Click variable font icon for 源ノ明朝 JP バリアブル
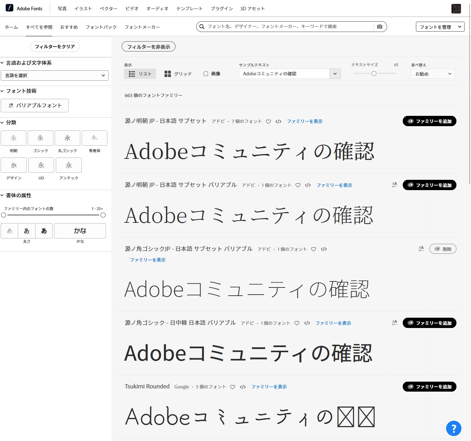Image resolution: width=471 pixels, height=441 pixels. tap(395, 185)
